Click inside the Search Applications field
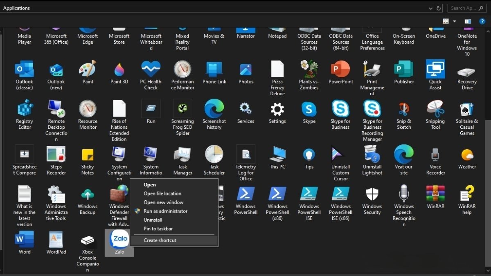 click(x=464, y=8)
